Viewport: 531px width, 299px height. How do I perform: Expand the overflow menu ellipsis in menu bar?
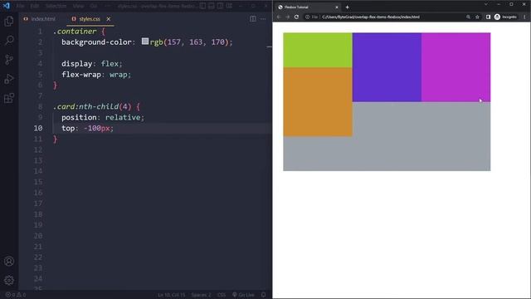107,6
